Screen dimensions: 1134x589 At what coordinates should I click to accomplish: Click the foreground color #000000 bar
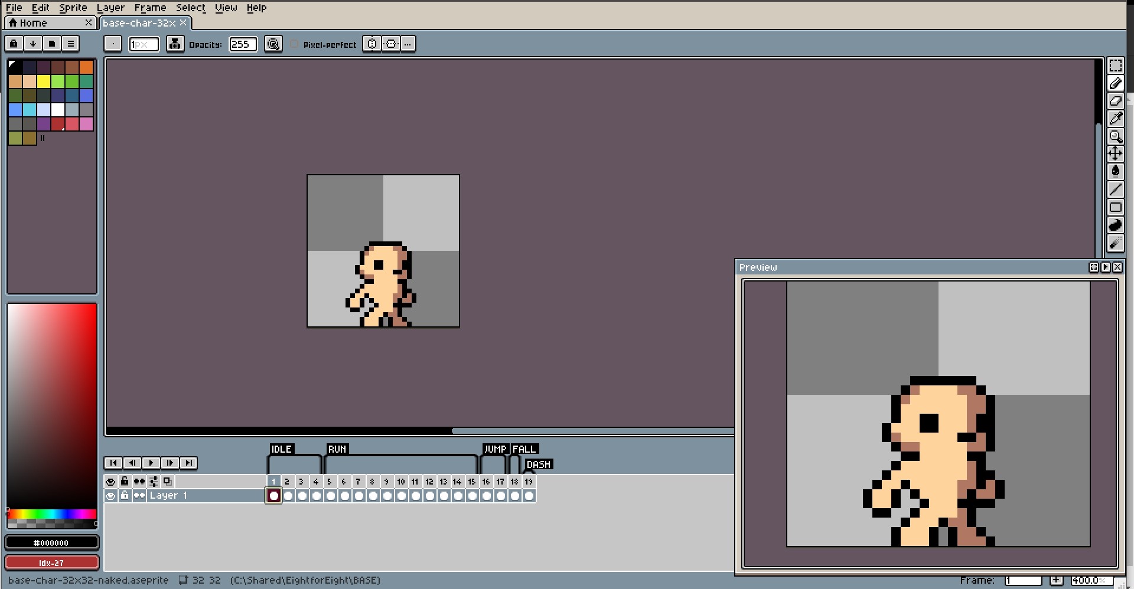(x=52, y=542)
